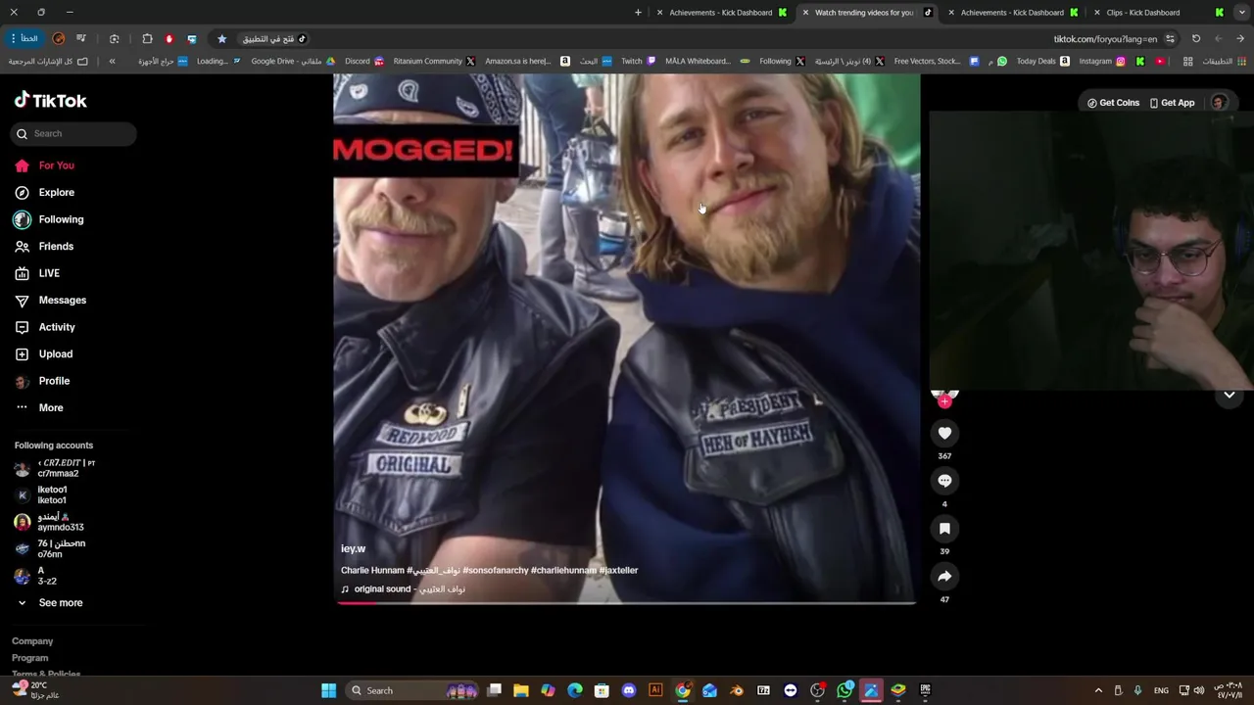Open WhatsApp from the taskbar
Viewport: 1254px width, 705px height.
pyautogui.click(x=844, y=690)
